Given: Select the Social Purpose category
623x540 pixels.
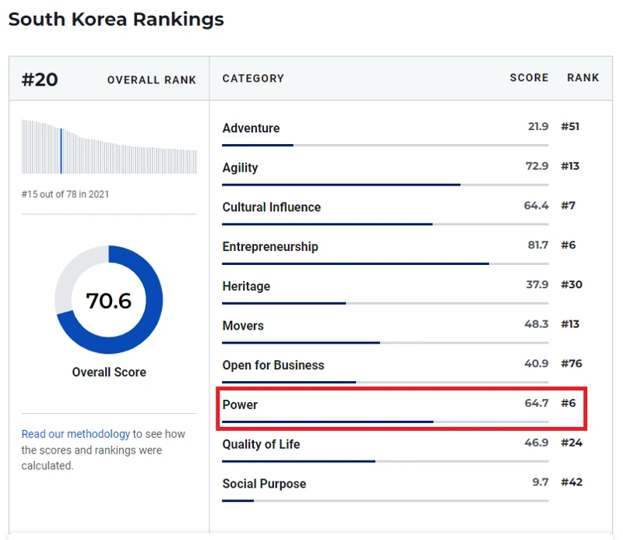Looking at the screenshot, I should pos(264,484).
